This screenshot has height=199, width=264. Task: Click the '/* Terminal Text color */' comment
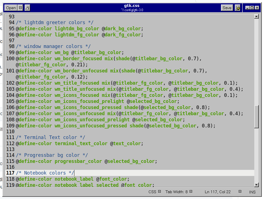tap(51, 137)
